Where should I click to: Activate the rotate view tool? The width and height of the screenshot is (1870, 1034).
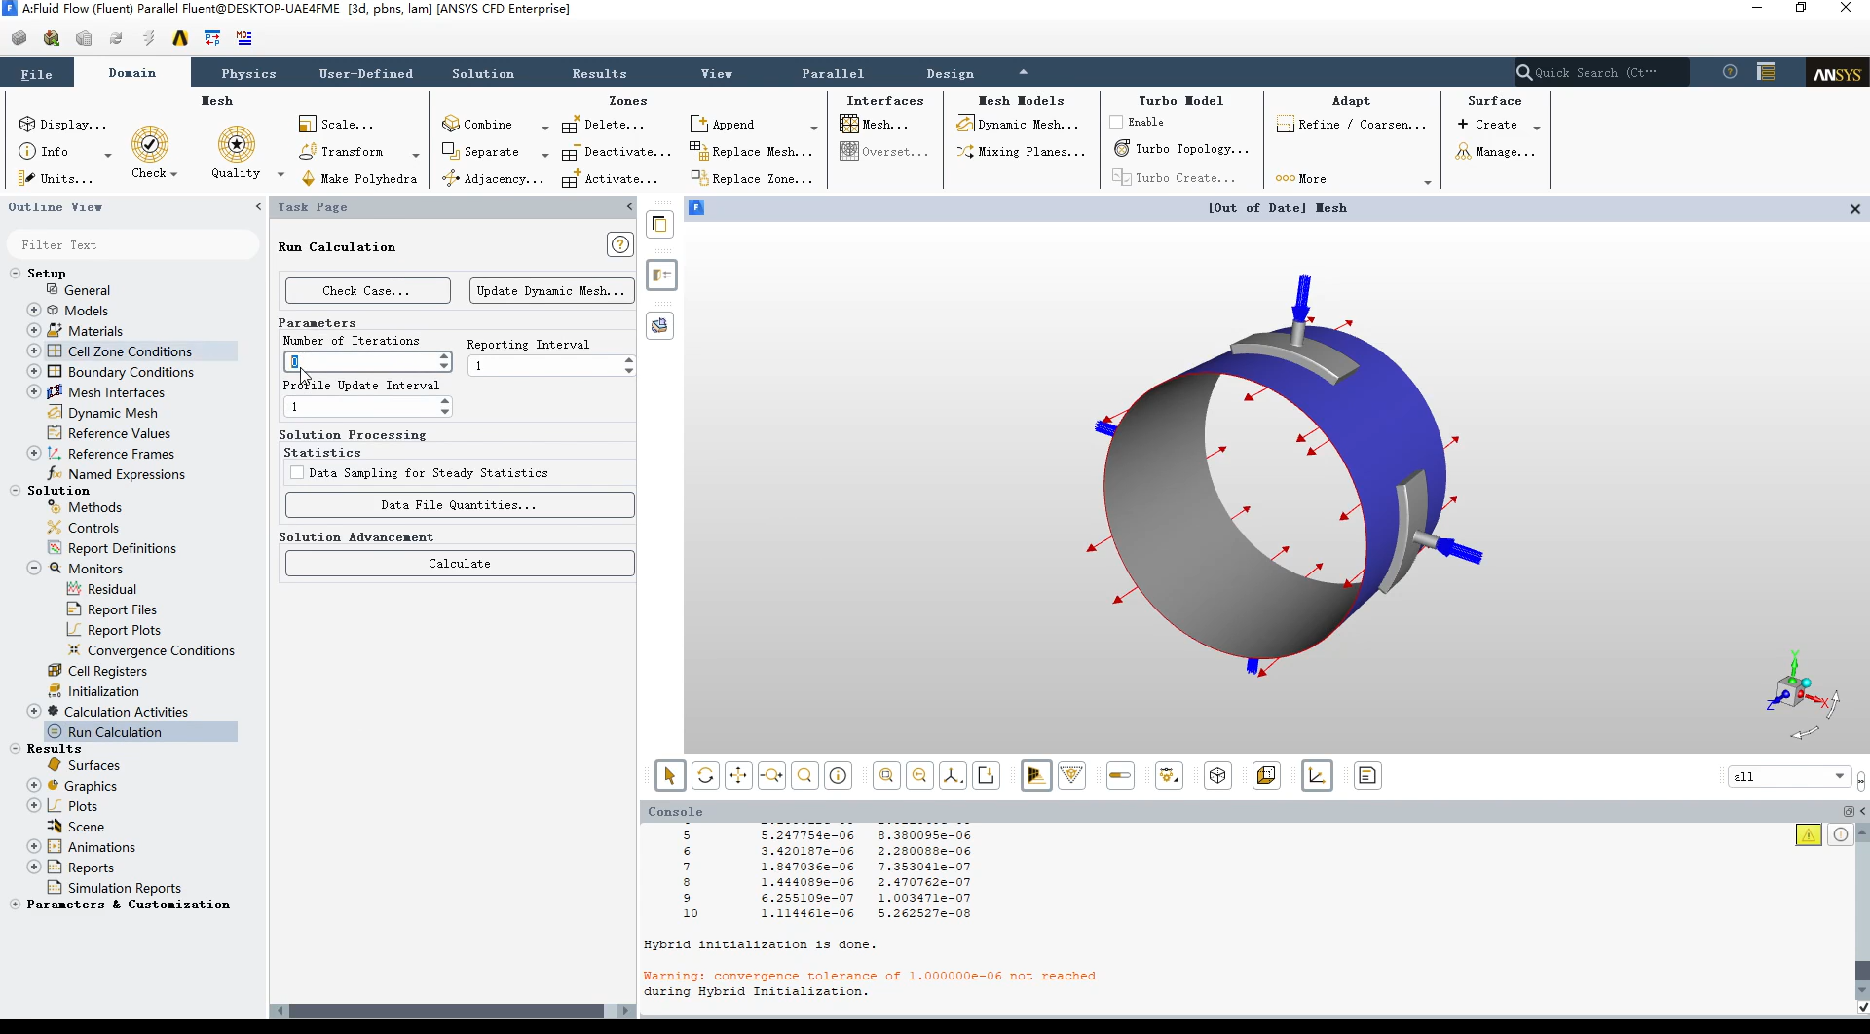(x=705, y=776)
